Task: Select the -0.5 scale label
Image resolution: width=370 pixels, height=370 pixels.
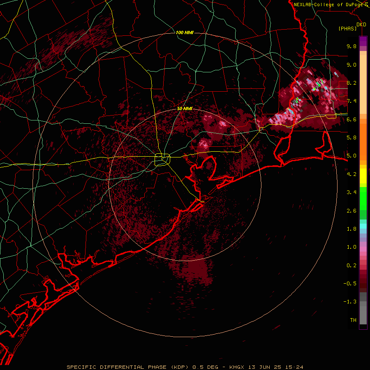Action: pos(350,284)
